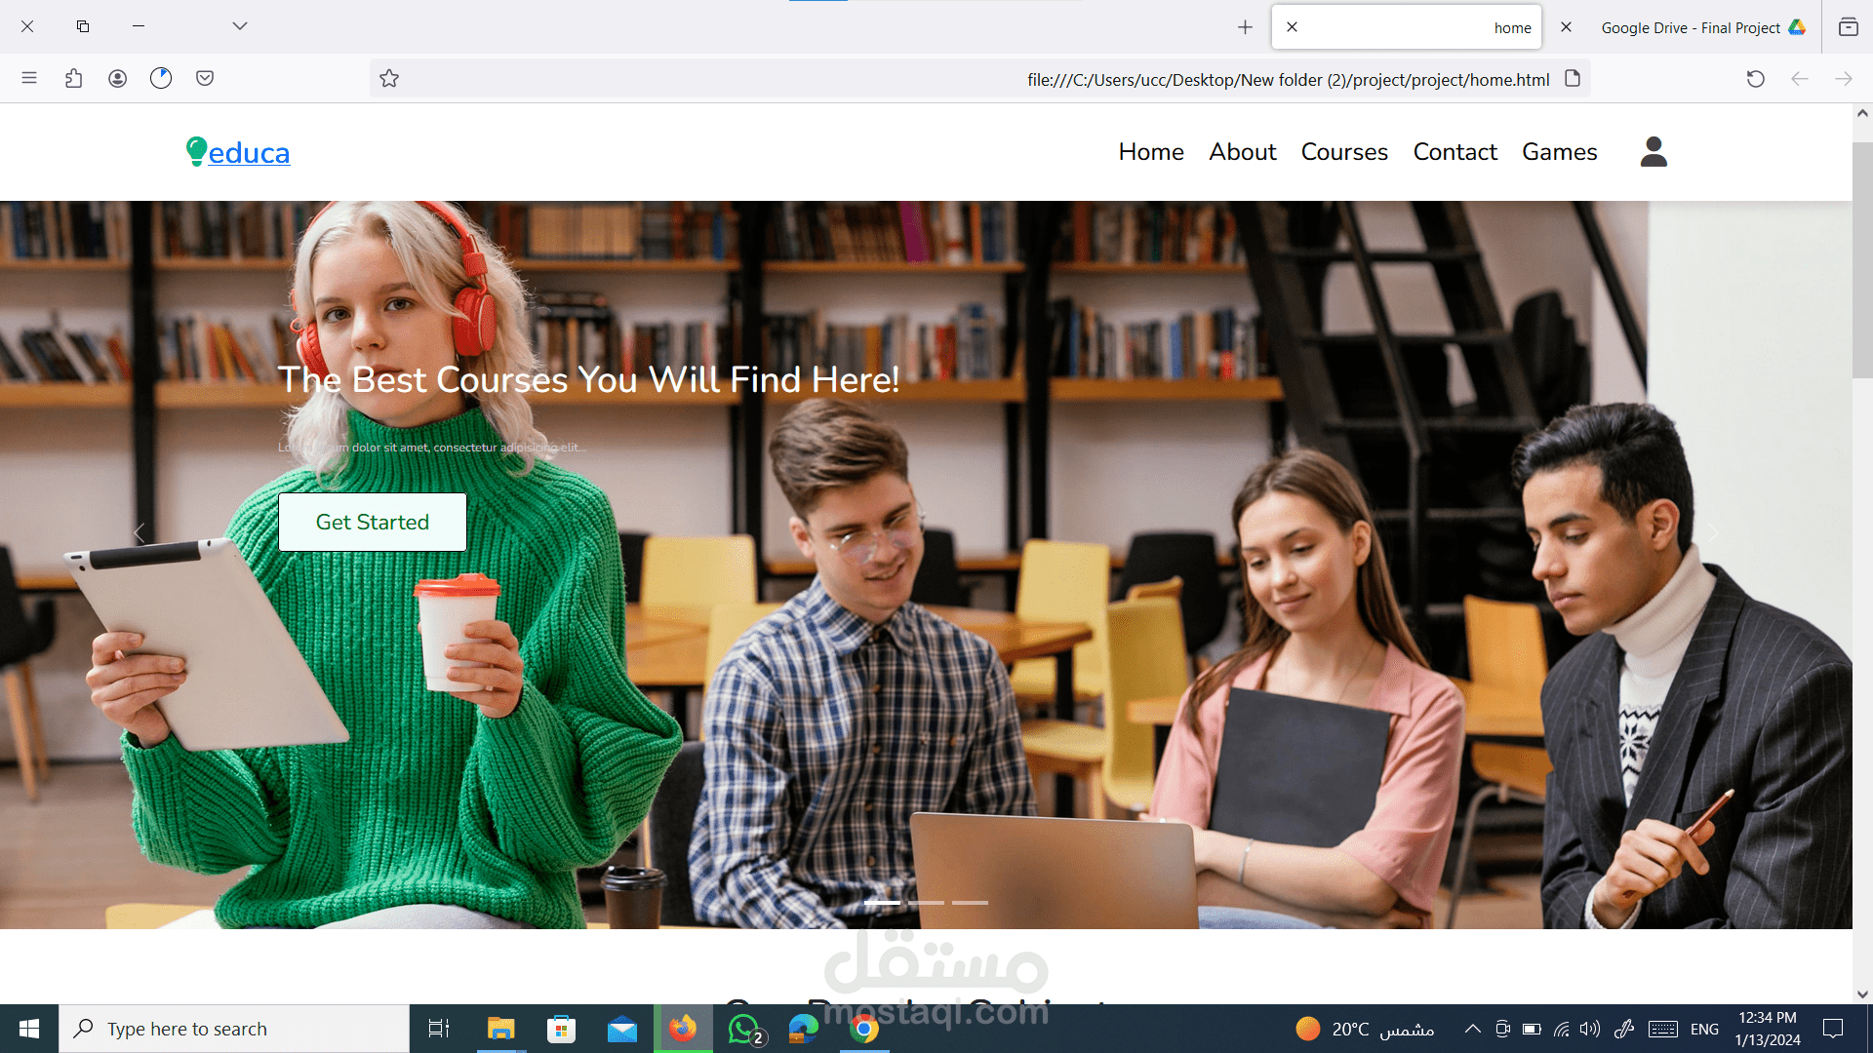This screenshot has width=1873, height=1053.
Task: Click the page vertical scrollbar thumb
Action: 1862,258
